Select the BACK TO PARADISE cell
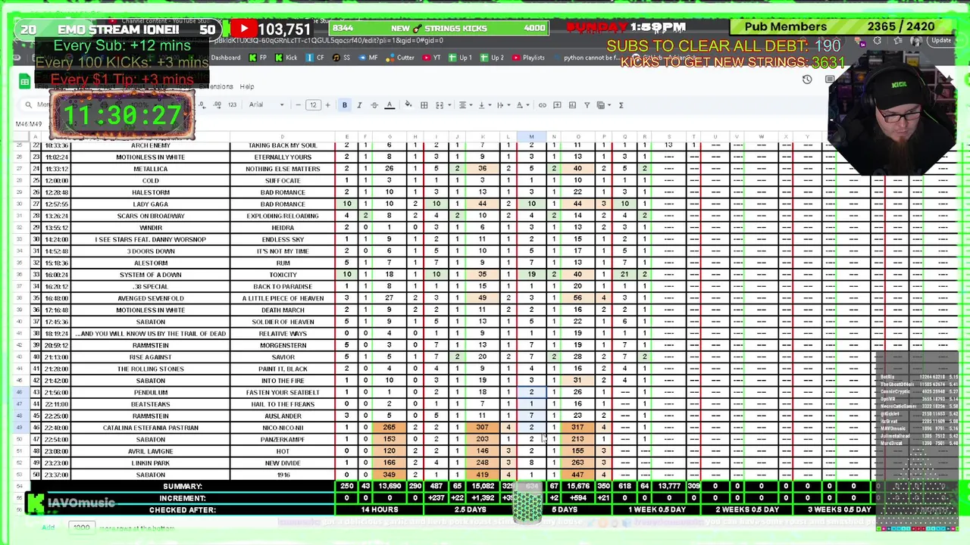 283,286
